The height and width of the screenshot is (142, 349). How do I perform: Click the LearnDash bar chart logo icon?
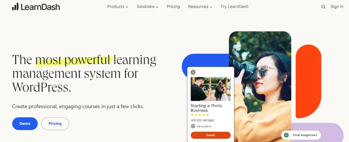(15, 7)
